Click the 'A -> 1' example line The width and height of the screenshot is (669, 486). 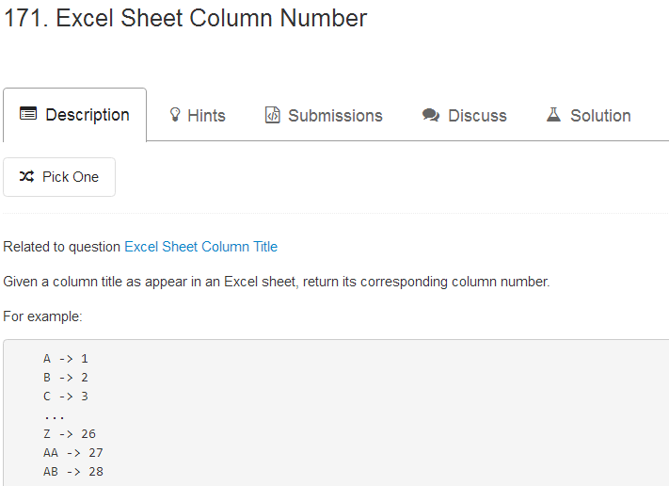[x=65, y=359]
